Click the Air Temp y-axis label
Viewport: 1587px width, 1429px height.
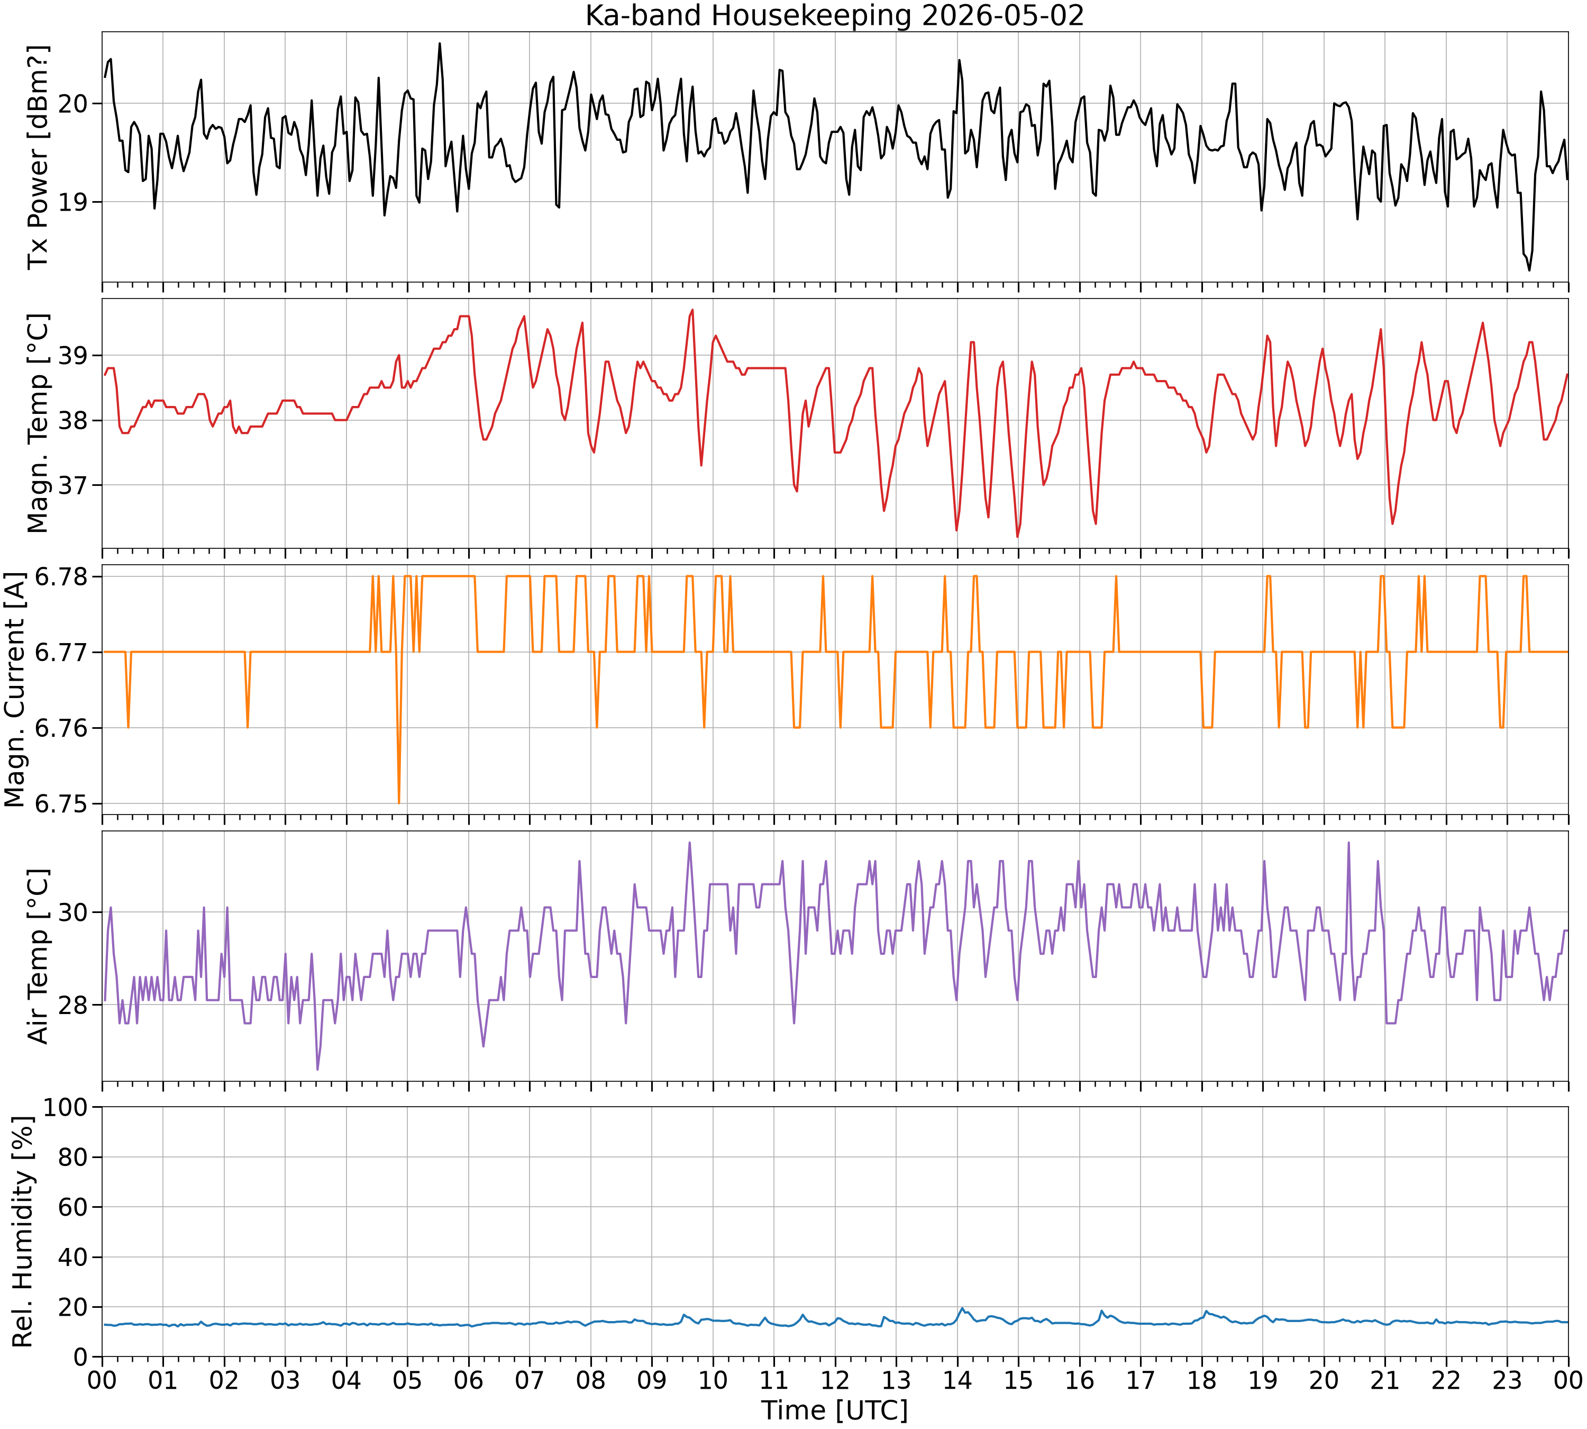click(x=37, y=956)
